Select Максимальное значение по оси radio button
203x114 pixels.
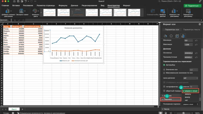(164, 73)
